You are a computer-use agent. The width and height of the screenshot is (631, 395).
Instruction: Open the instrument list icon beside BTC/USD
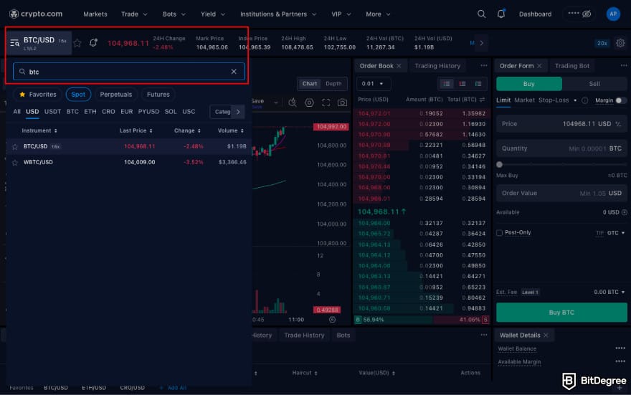click(14, 42)
